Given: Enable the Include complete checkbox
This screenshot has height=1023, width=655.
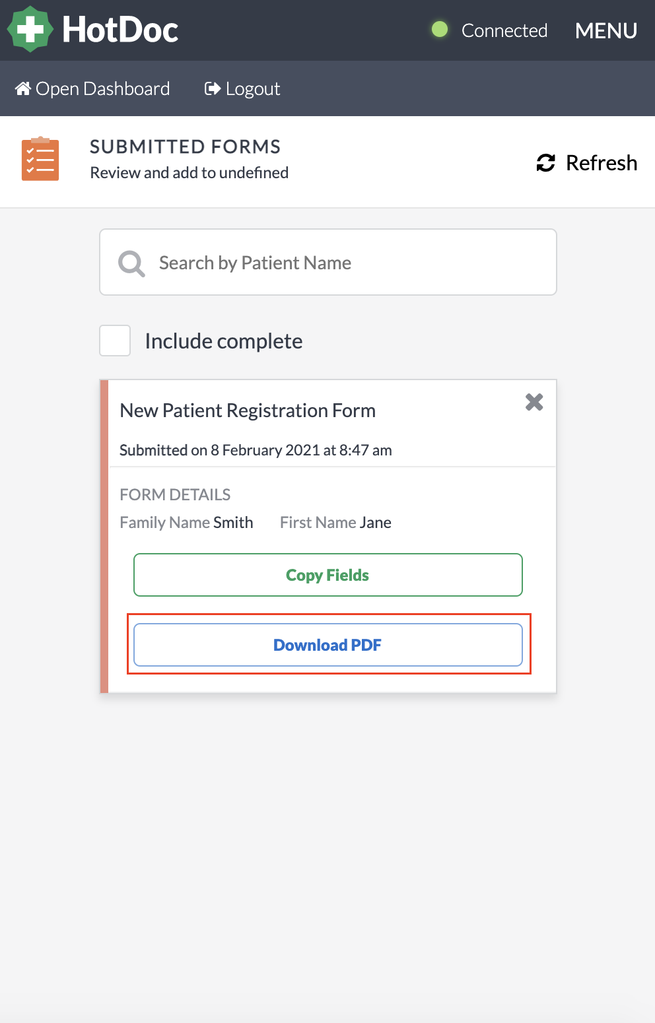Looking at the screenshot, I should point(114,341).
